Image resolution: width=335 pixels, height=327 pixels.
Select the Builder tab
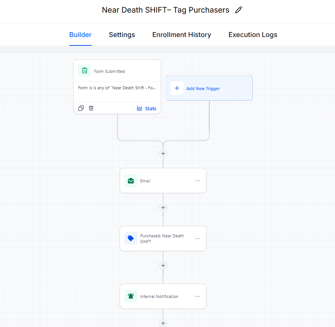(80, 35)
